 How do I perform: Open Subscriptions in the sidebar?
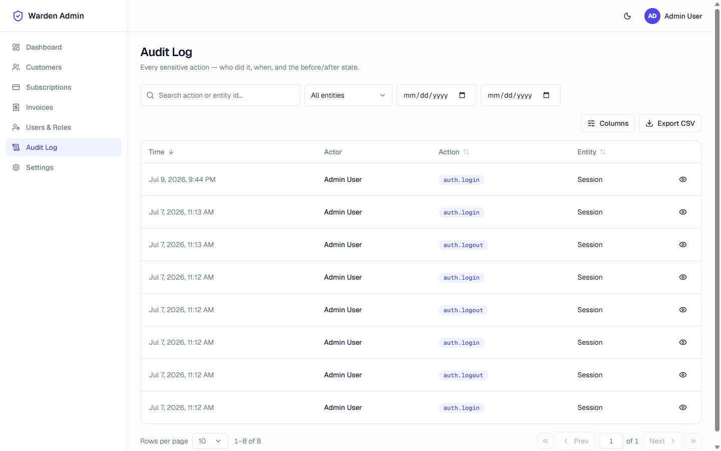point(64,87)
